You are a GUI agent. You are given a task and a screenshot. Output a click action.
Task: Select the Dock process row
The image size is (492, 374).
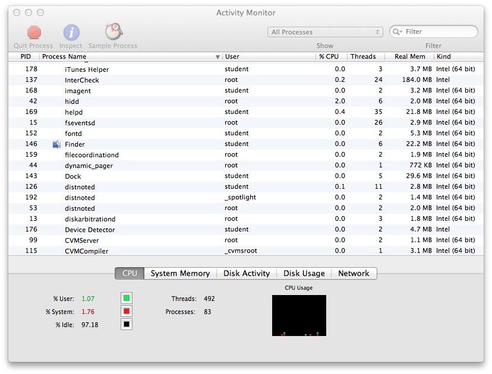246,176
